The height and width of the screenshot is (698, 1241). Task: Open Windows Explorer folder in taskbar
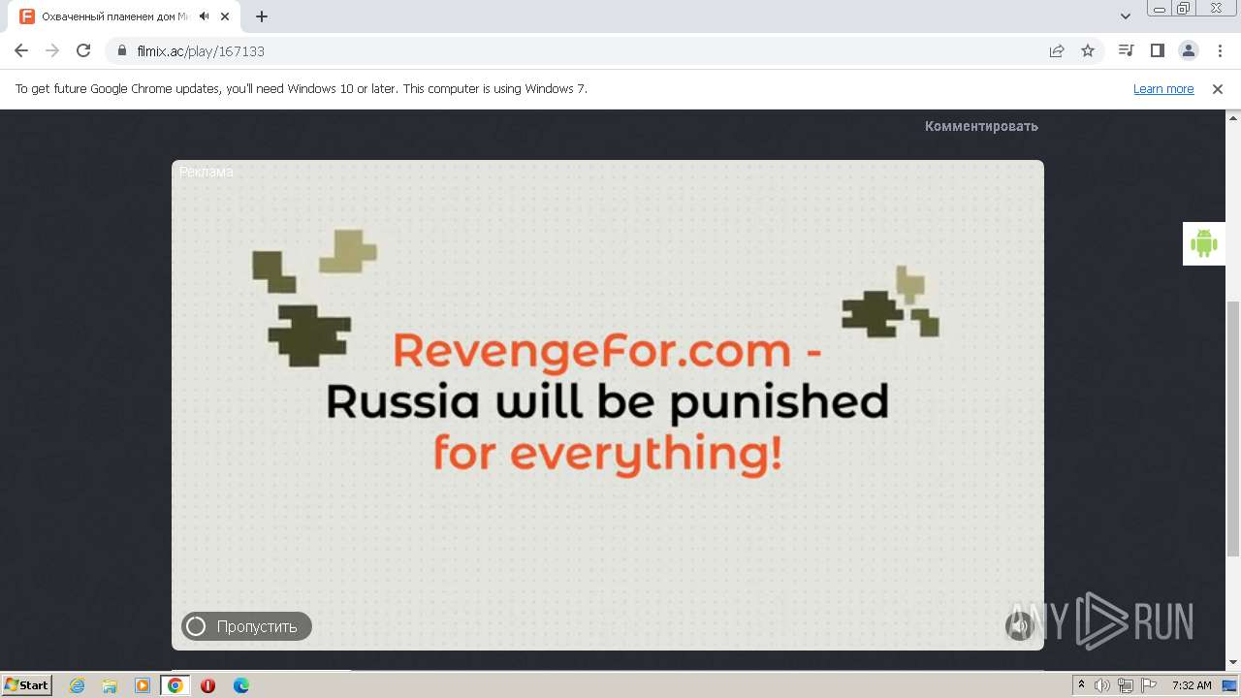pyautogui.click(x=110, y=685)
